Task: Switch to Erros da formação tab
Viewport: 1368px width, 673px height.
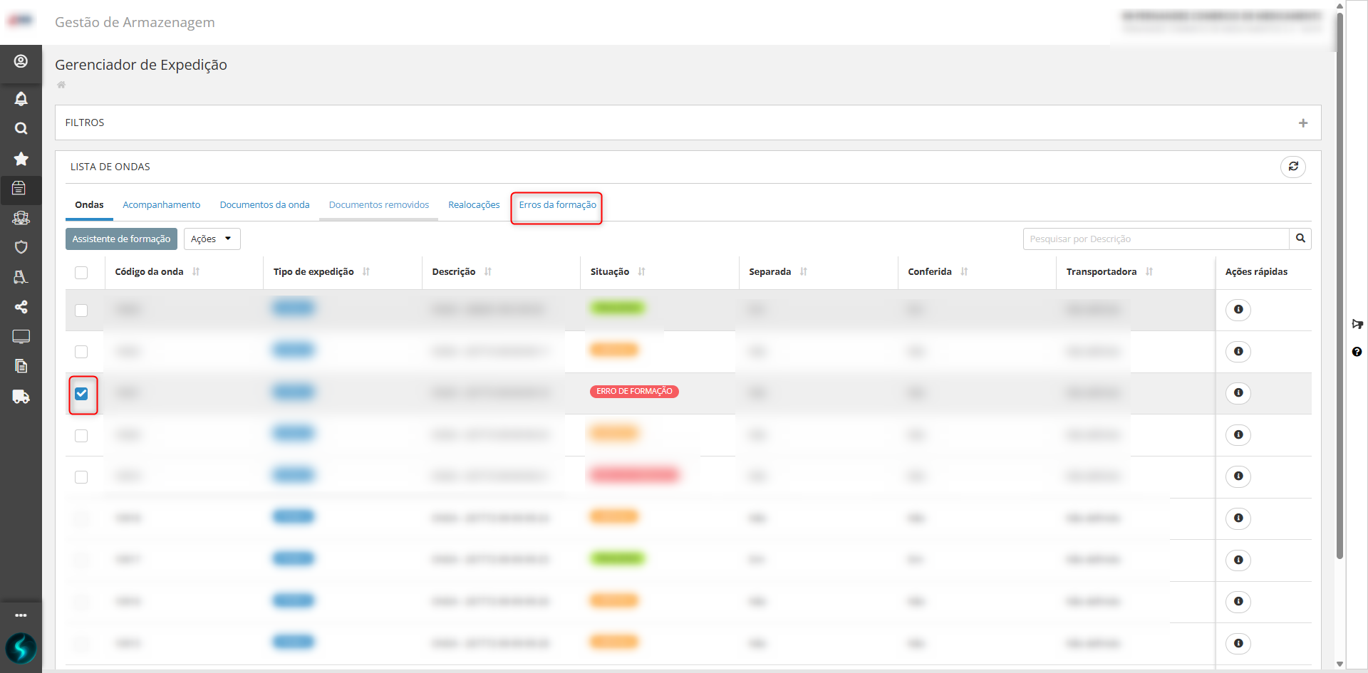Action: coord(557,205)
